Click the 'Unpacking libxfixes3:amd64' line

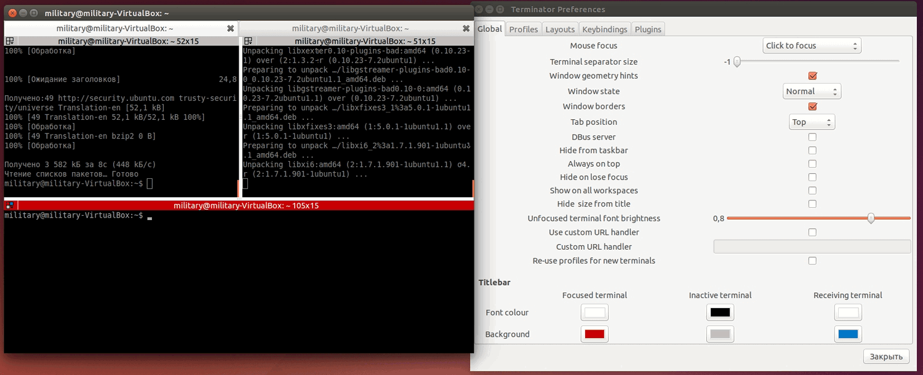point(357,127)
